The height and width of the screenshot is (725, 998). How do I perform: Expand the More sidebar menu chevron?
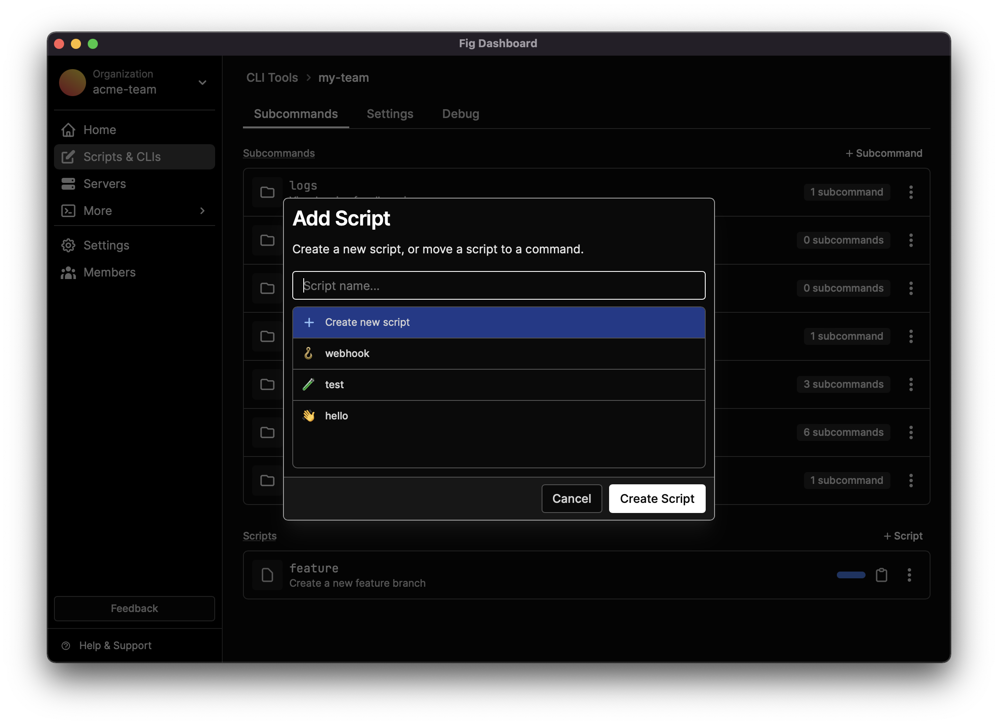tap(202, 211)
